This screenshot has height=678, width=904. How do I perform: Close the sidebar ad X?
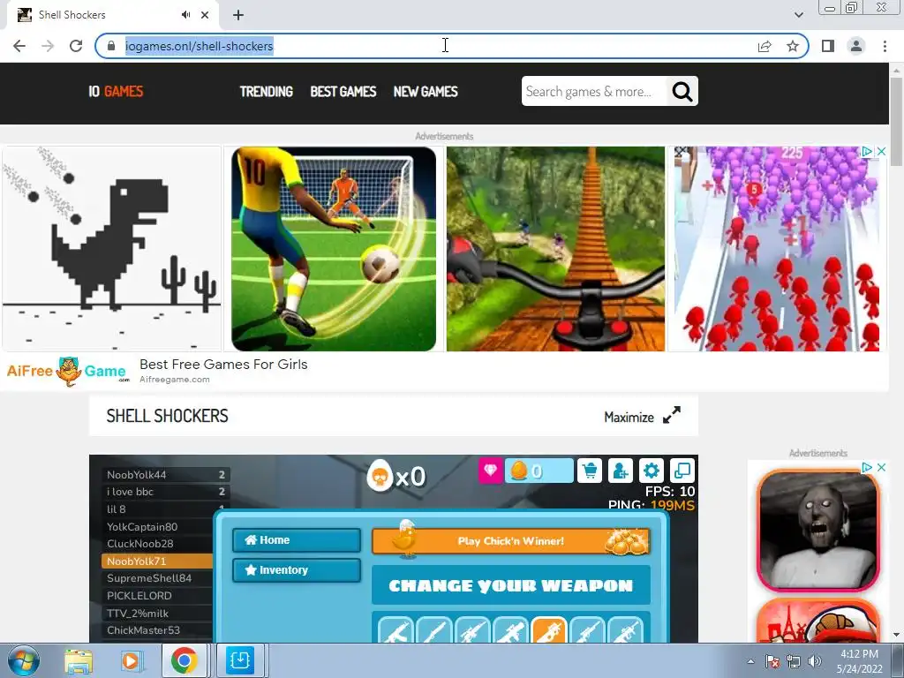click(881, 467)
